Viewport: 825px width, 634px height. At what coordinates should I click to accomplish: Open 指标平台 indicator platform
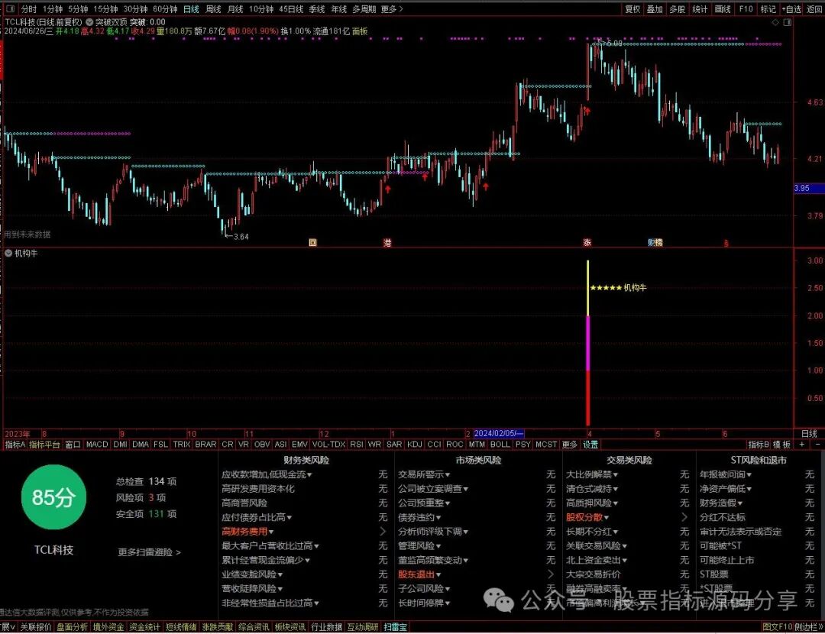tap(45, 445)
